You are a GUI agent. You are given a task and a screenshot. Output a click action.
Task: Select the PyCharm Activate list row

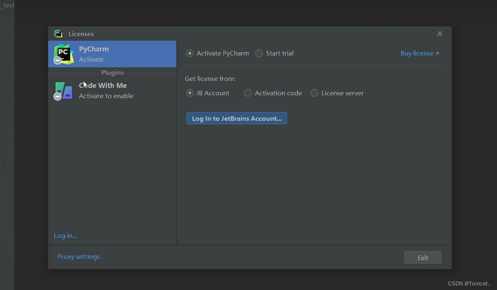click(112, 54)
